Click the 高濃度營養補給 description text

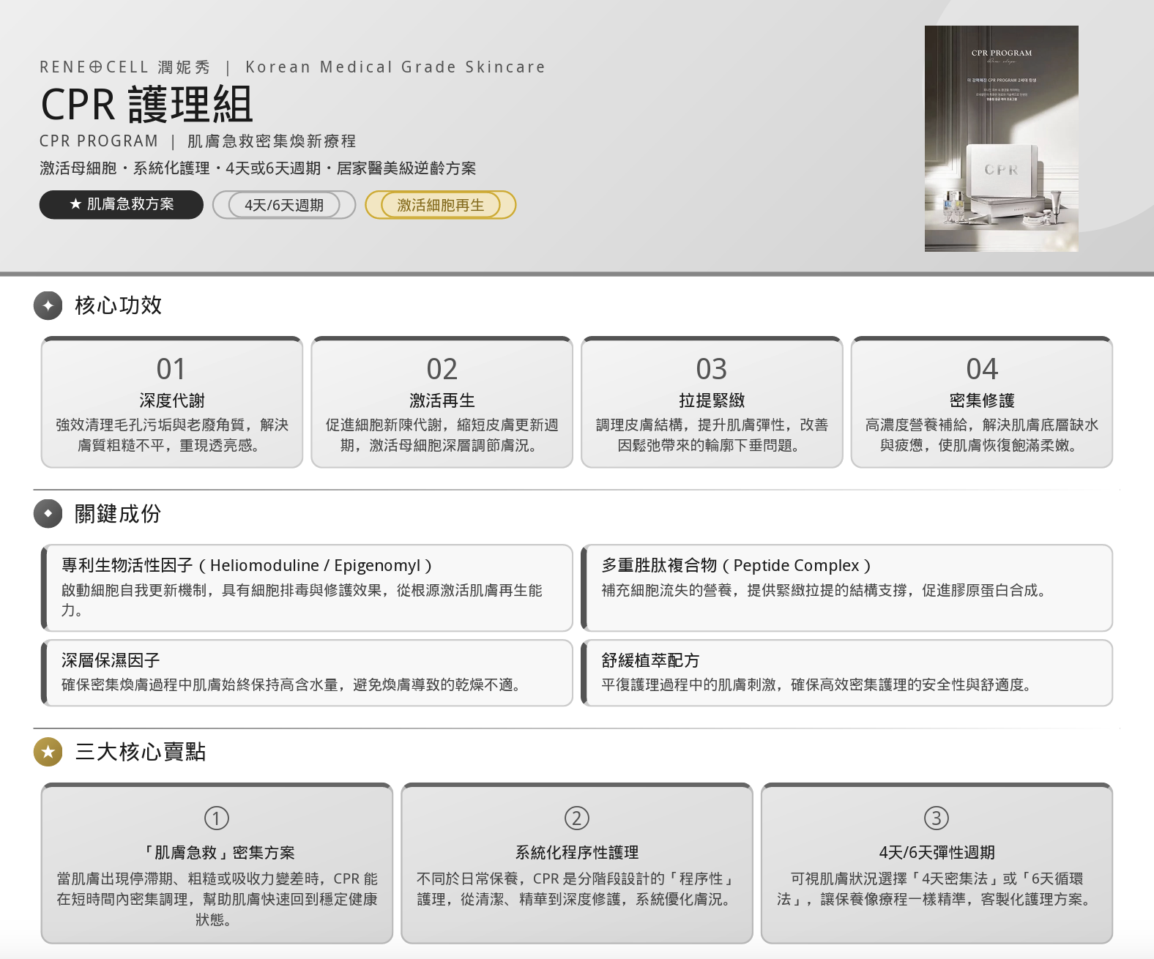tap(982, 435)
